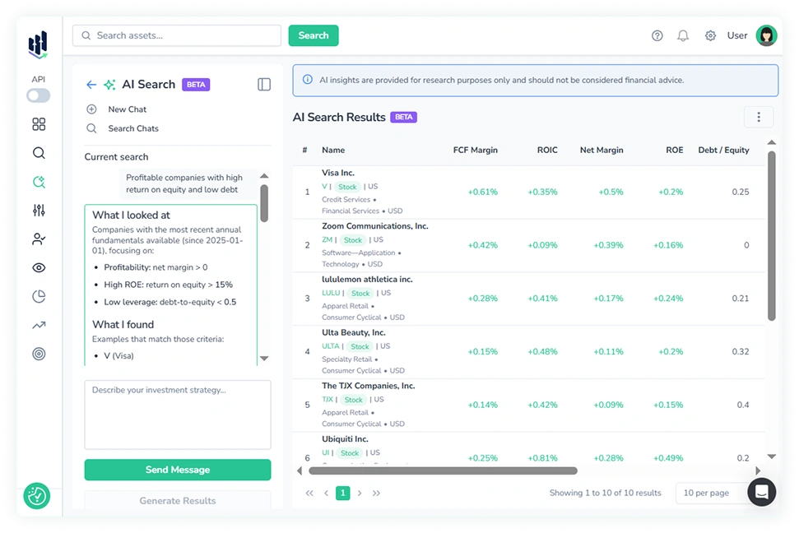Sort by ROE column header
799x533 pixels.
click(x=674, y=150)
